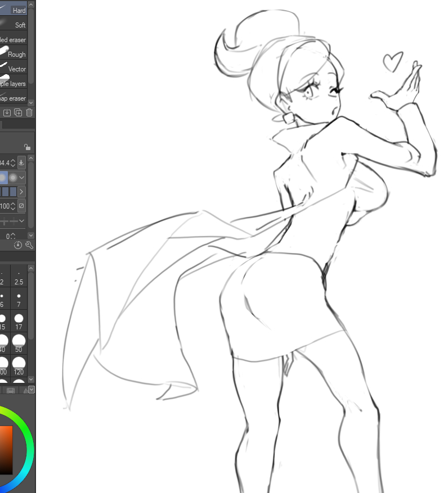Open the brush size panel menu

coord(31,389)
